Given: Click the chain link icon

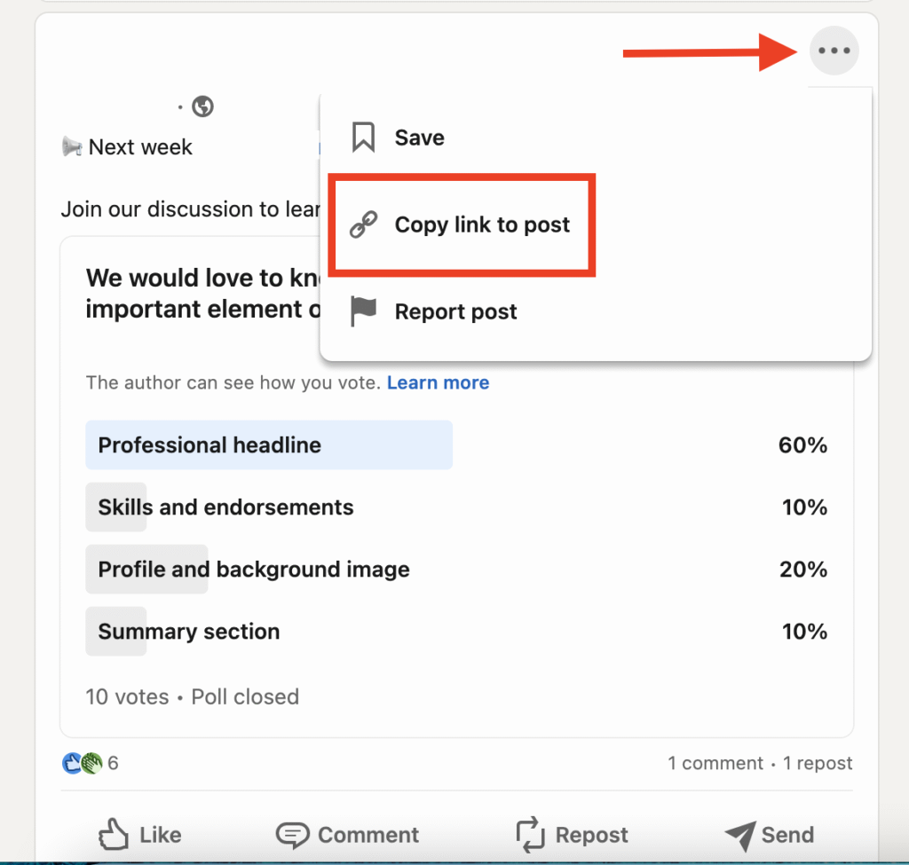Looking at the screenshot, I should 363,225.
